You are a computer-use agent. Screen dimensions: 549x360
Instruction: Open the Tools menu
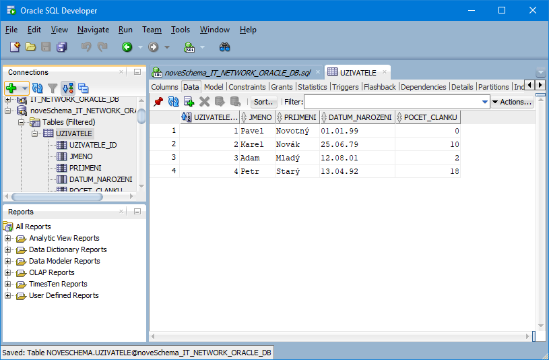(180, 30)
